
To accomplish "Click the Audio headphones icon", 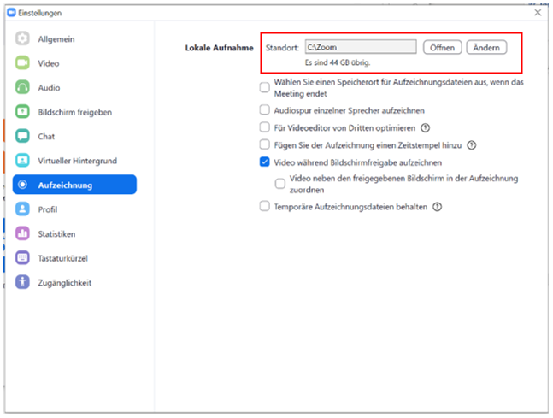I will tap(22, 87).
